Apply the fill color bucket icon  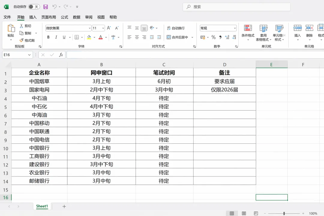(89, 37)
